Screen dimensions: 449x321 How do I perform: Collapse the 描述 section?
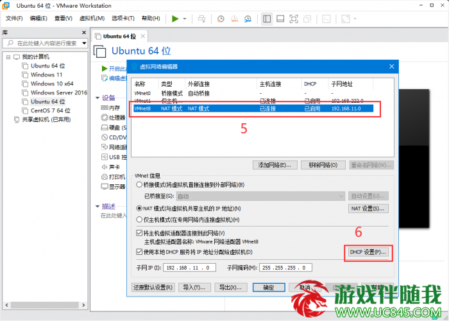(x=97, y=206)
